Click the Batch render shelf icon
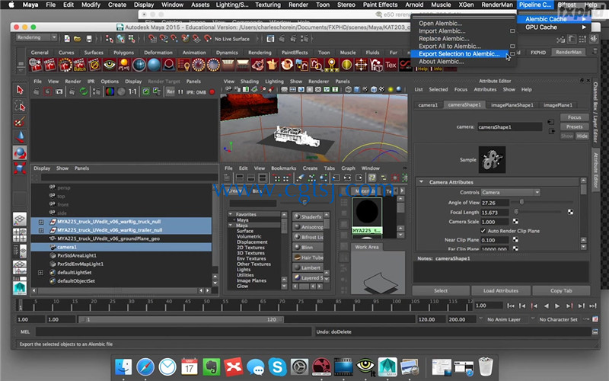This screenshot has height=381, width=609. coord(80,65)
